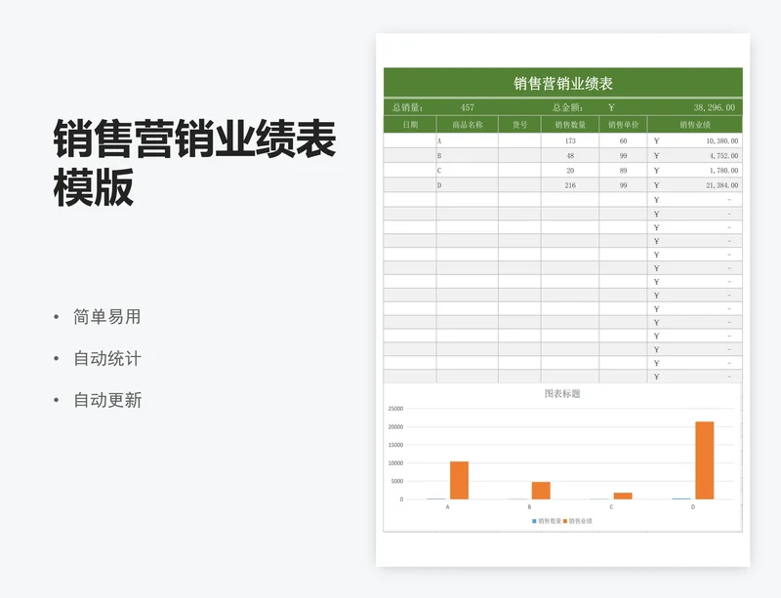Screen dimensions: 781x598
Task: Select the quantity cell 173
Action: coord(570,140)
